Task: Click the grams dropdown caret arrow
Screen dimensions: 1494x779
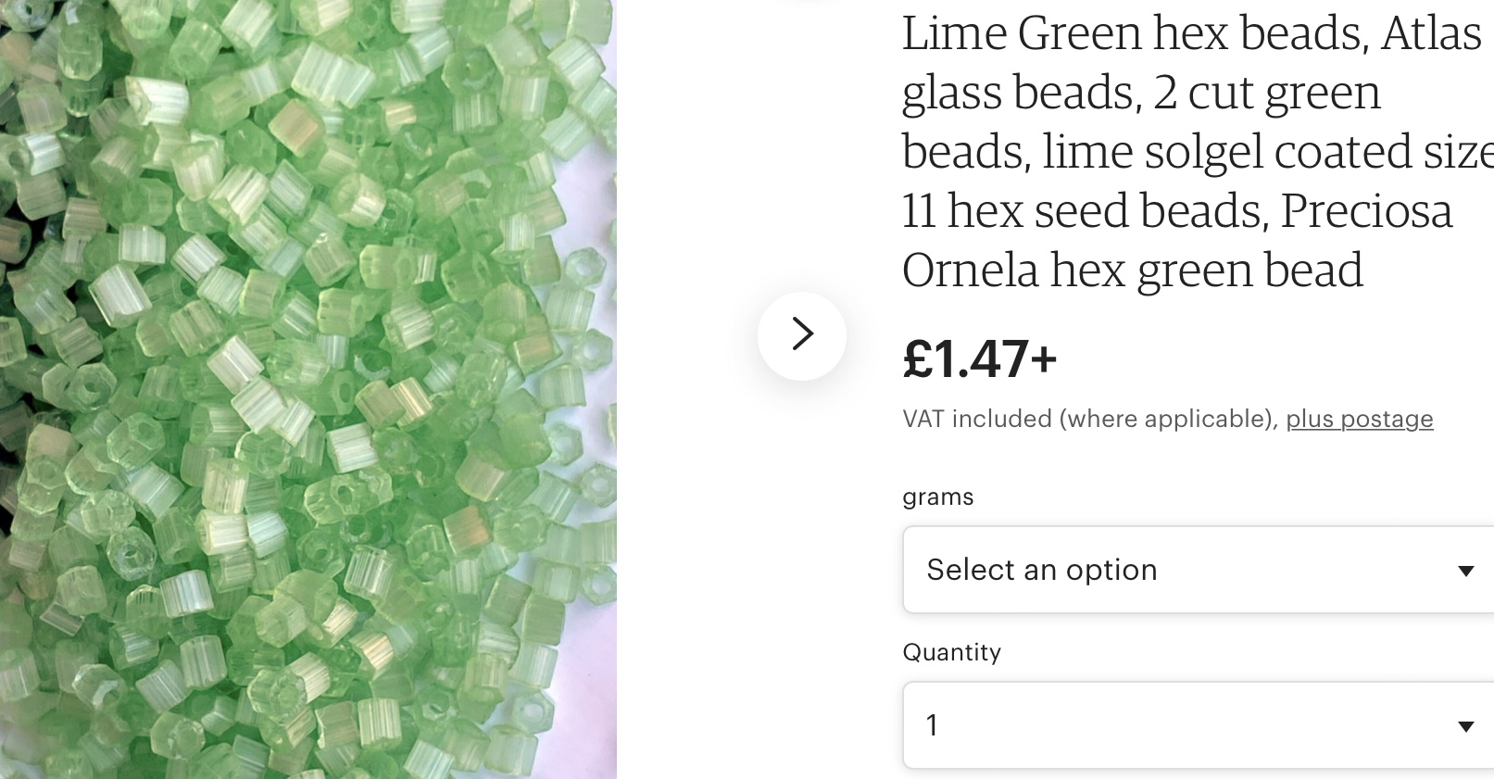Action: click(x=1465, y=571)
